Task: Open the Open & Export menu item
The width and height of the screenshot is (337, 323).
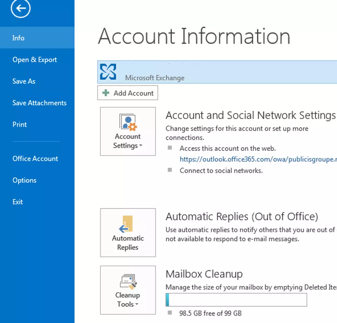Action: [35, 60]
